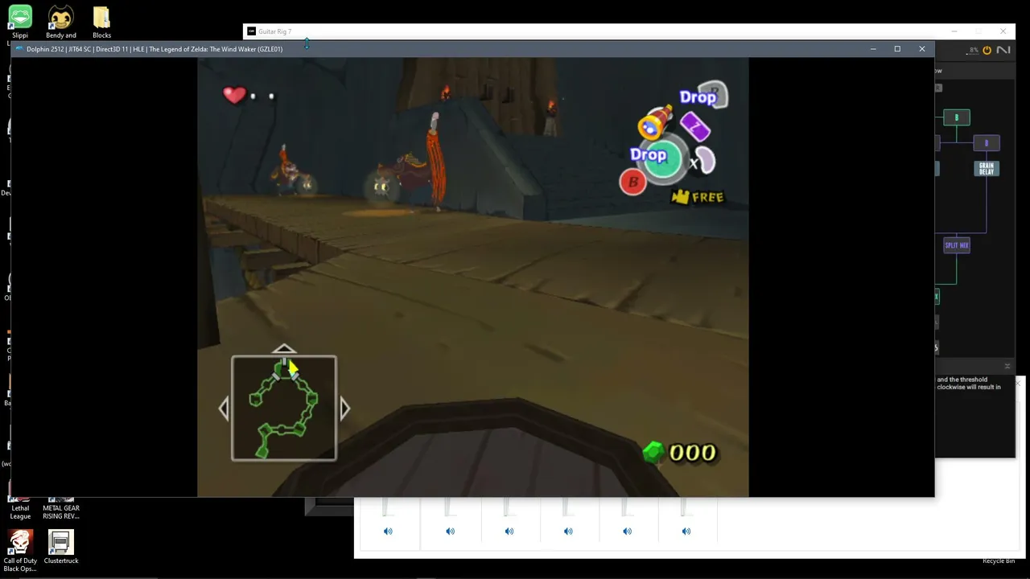Minimize the Dolphin emulator window
Screen dimensions: 1030x579
pyautogui.click(x=873, y=49)
